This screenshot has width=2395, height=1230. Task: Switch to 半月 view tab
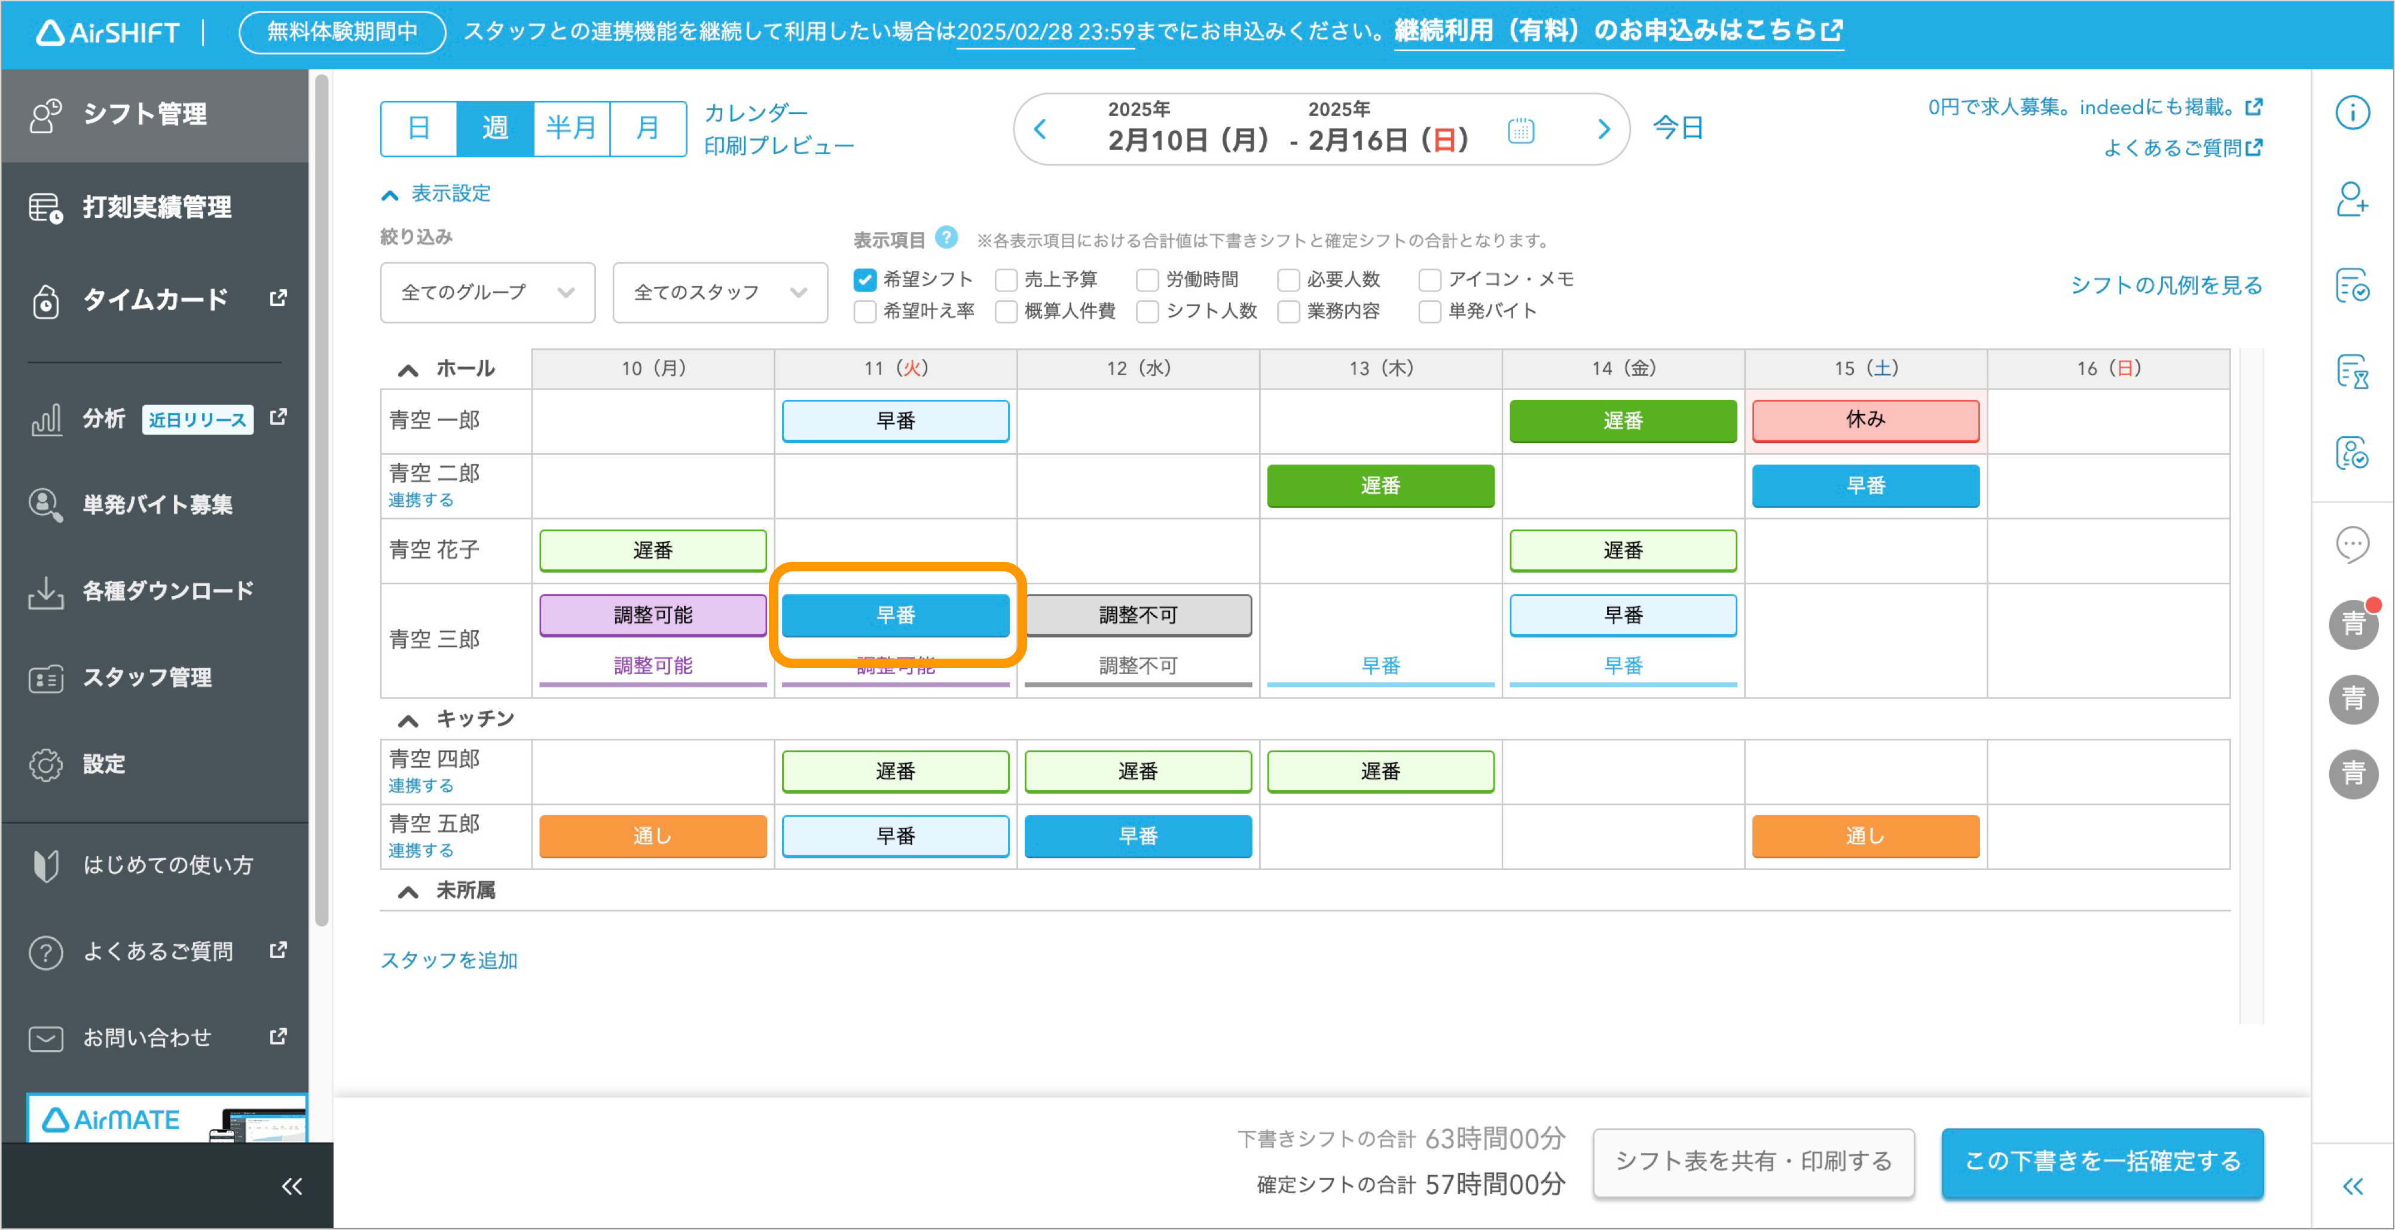pyautogui.click(x=571, y=128)
